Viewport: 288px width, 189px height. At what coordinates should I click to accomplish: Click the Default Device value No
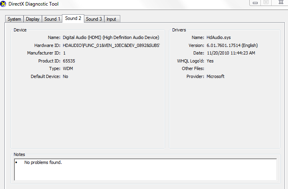pyautogui.click(x=66, y=76)
